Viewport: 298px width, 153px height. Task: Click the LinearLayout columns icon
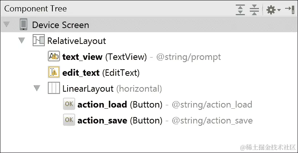[x=54, y=89]
